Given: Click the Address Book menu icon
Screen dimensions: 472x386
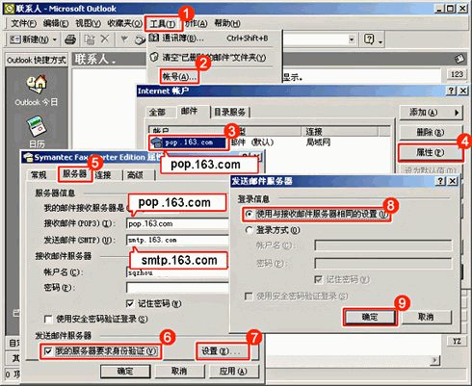Looking at the screenshot, I should click(x=154, y=38).
